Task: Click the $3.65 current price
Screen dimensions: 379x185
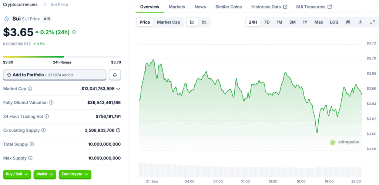Action: 18,32
